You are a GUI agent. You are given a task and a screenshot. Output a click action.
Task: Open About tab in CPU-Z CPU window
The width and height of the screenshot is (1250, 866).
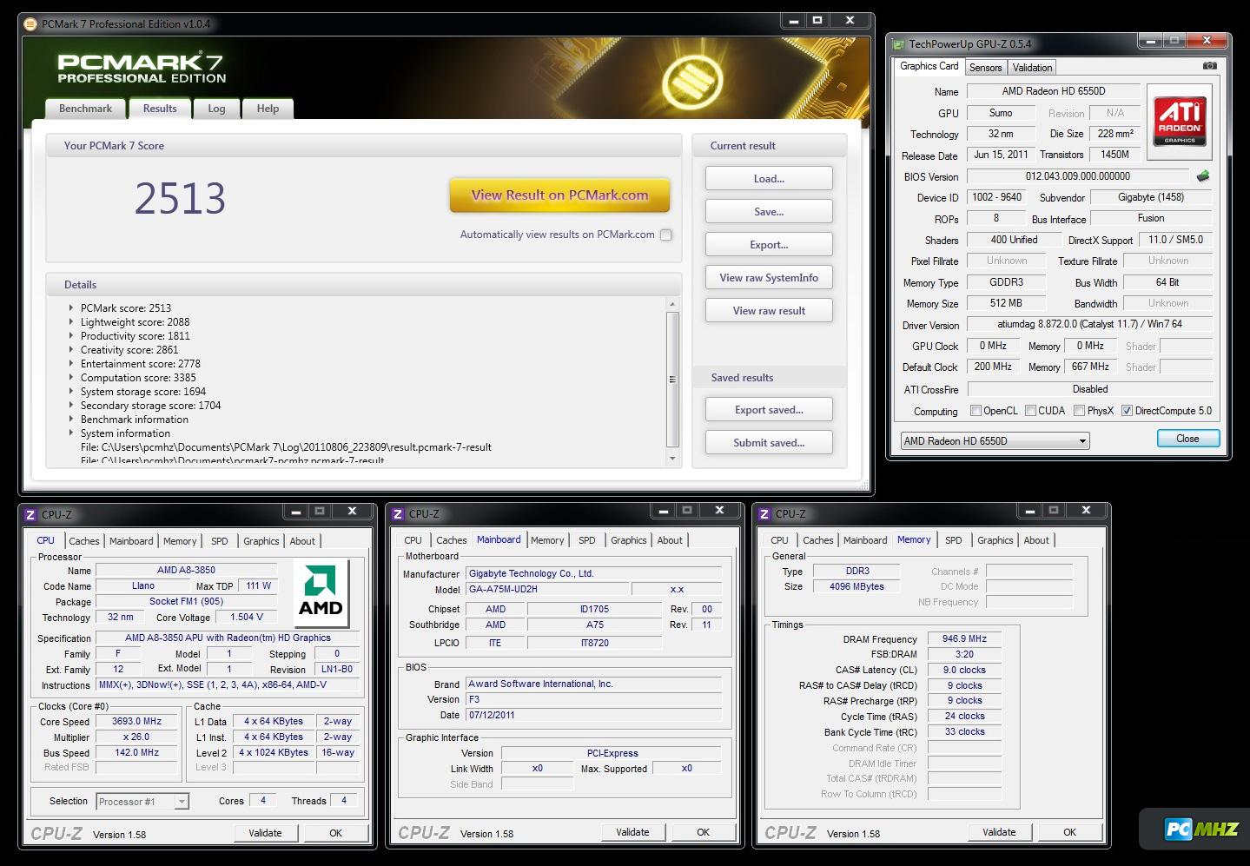click(302, 540)
